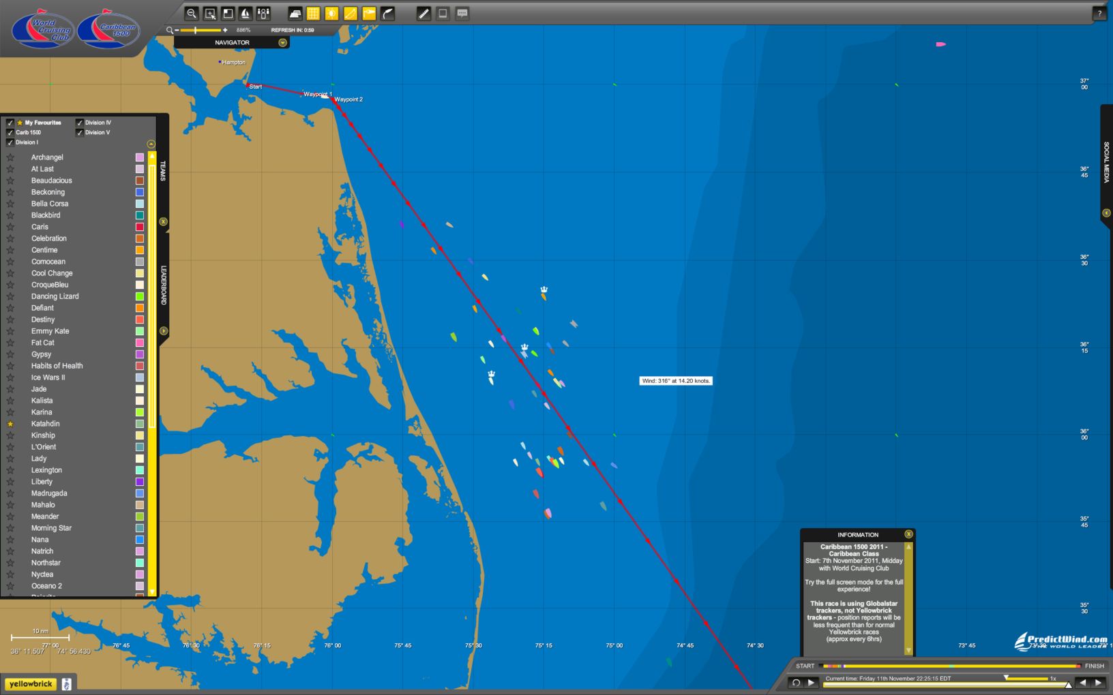Click the World Cruising Club logo
1113x695 pixels.
click(x=44, y=30)
